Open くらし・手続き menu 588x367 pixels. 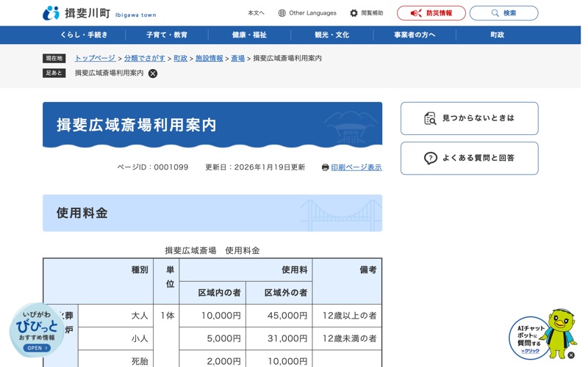click(x=84, y=34)
